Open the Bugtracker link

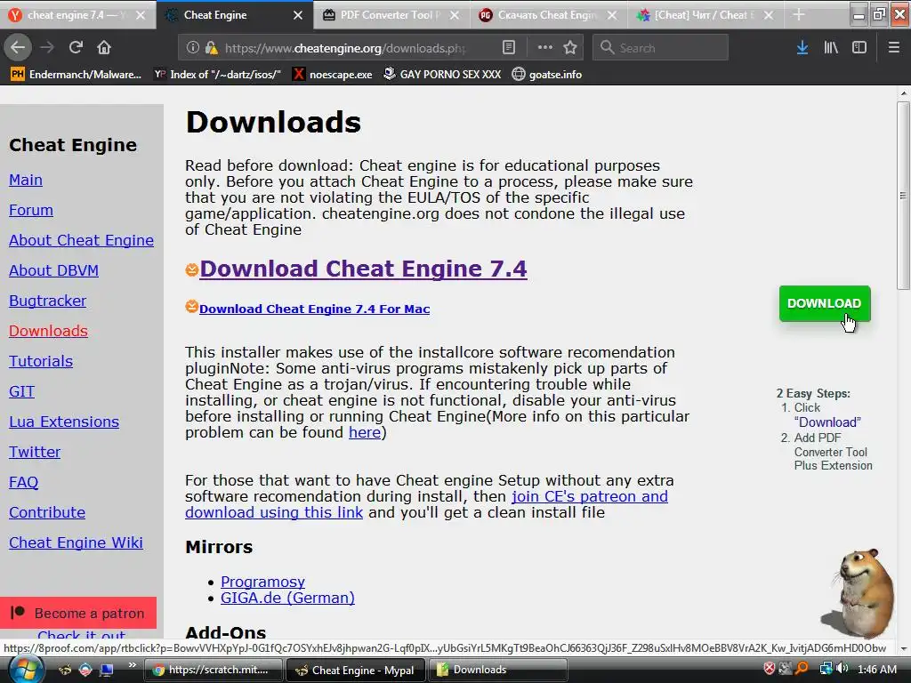click(48, 301)
